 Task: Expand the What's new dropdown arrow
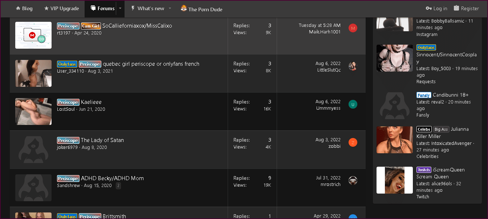pyautogui.click(x=170, y=9)
